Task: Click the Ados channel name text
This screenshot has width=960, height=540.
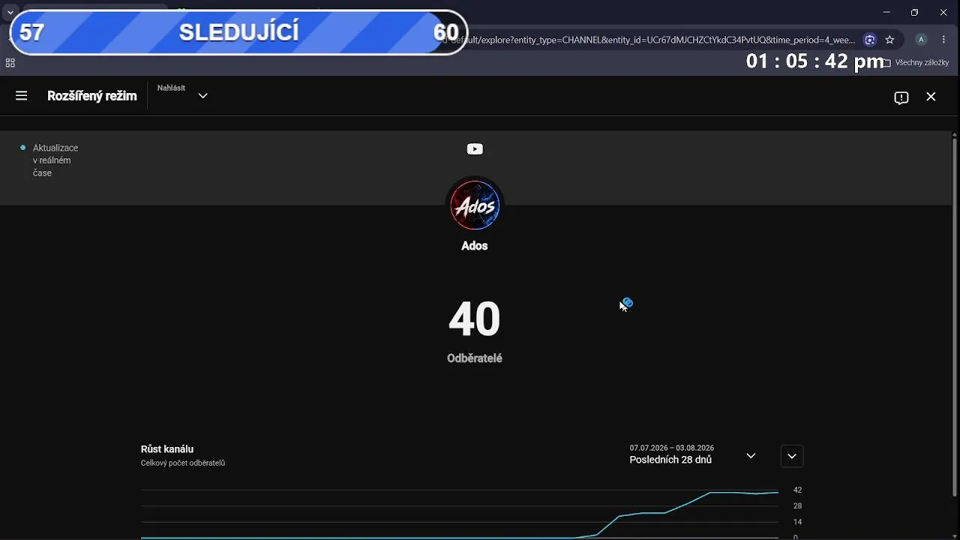Action: click(x=475, y=246)
